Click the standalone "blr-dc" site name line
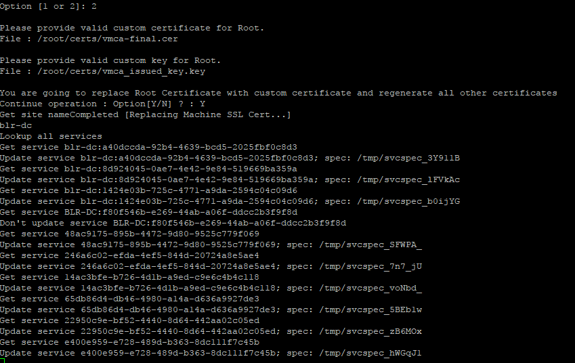This screenshot has height=363, width=575. pos(16,125)
